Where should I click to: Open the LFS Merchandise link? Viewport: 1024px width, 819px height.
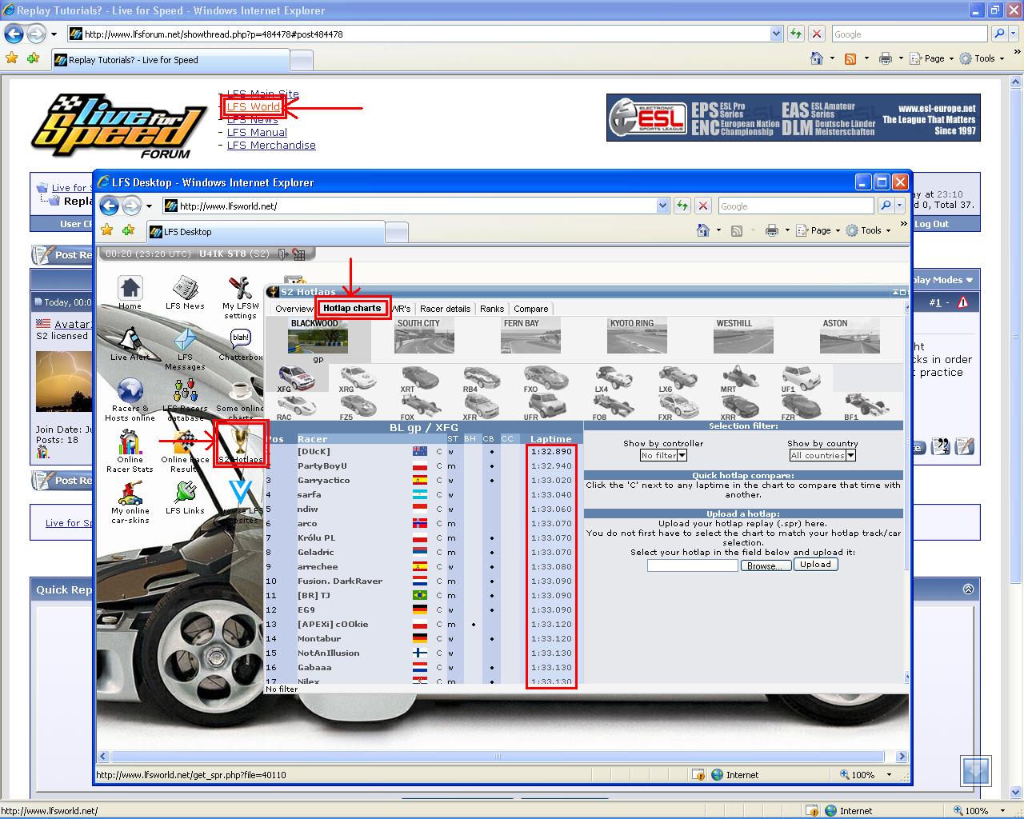271,145
